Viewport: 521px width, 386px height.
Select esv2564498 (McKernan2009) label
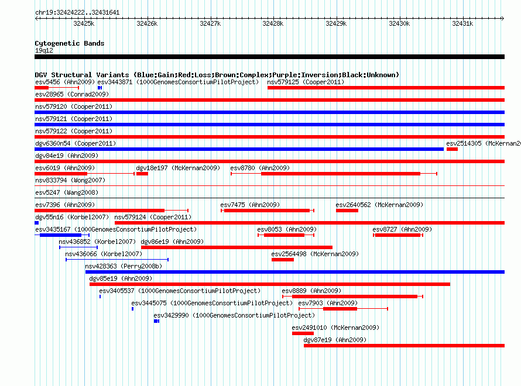pyautogui.click(x=315, y=254)
